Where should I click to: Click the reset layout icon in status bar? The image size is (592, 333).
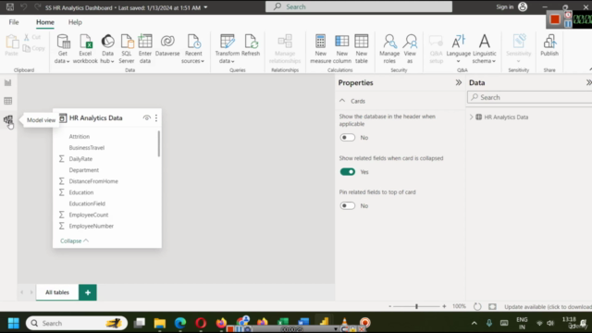(x=477, y=306)
